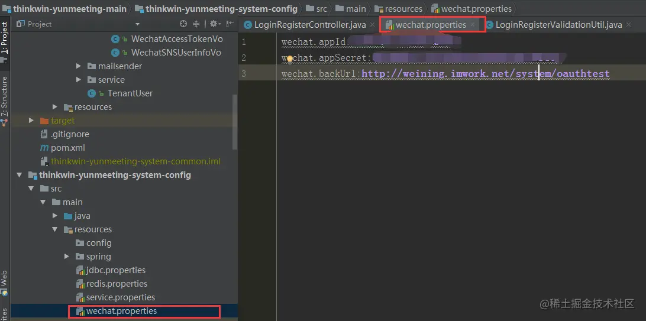The image size is (646, 321).
Task: Click the Maven pom.xml icon
Action: click(x=44, y=148)
